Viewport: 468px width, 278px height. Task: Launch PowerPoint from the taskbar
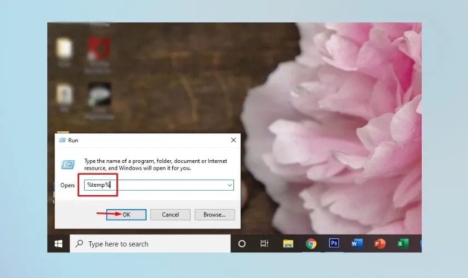point(380,244)
